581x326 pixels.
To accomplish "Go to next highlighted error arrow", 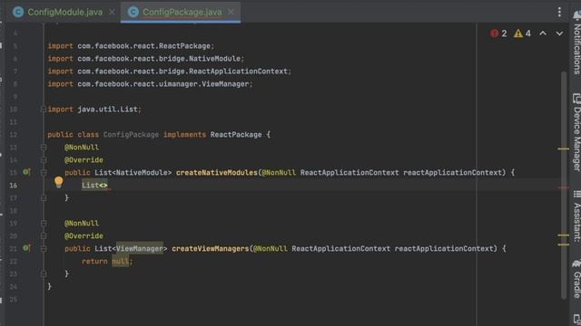I will click(559, 34).
